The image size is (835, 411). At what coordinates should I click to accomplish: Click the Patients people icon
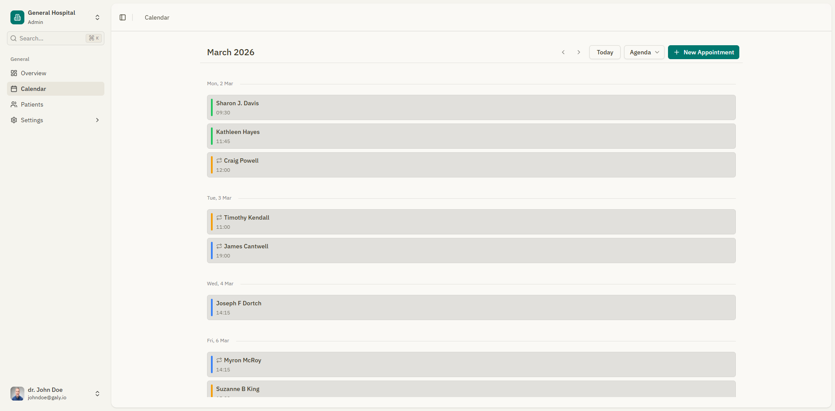pos(13,104)
